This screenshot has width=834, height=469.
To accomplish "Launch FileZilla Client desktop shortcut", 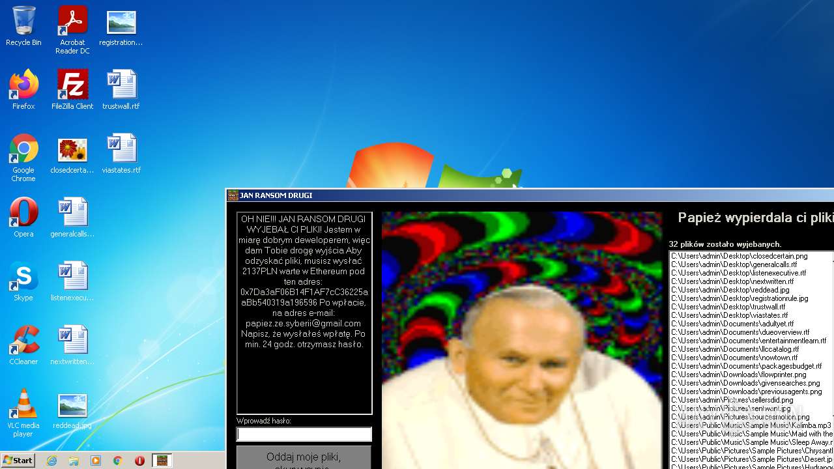I will (72, 90).
